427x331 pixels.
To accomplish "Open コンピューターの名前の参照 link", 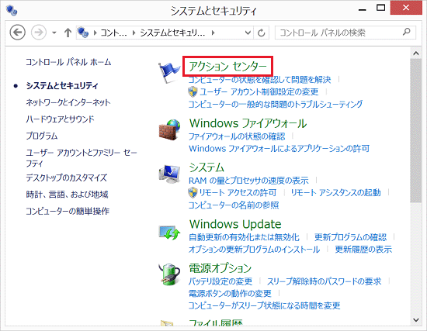I will tap(234, 205).
